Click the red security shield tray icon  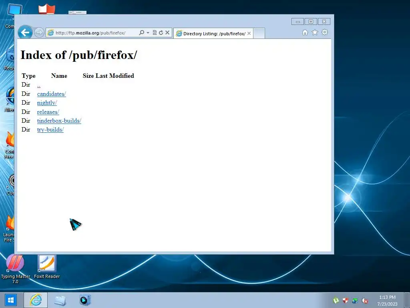click(x=346, y=300)
